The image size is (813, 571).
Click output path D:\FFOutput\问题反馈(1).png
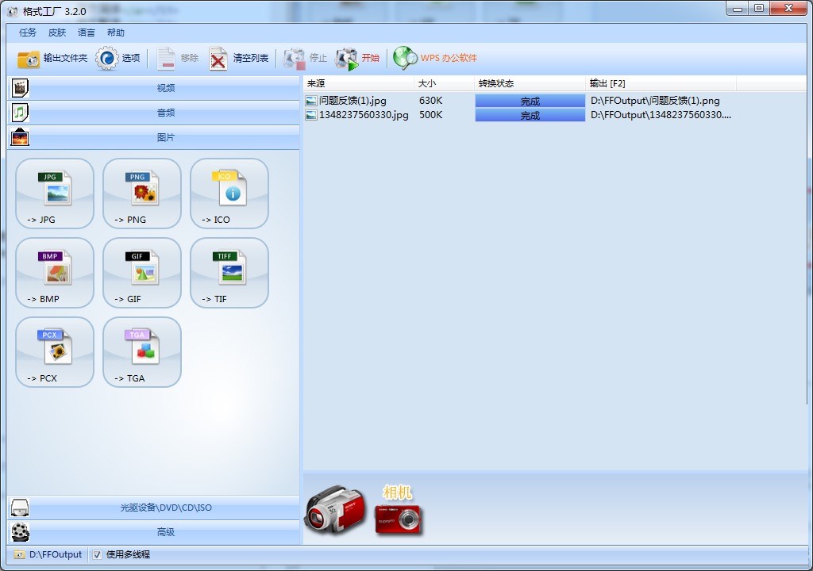click(x=655, y=101)
